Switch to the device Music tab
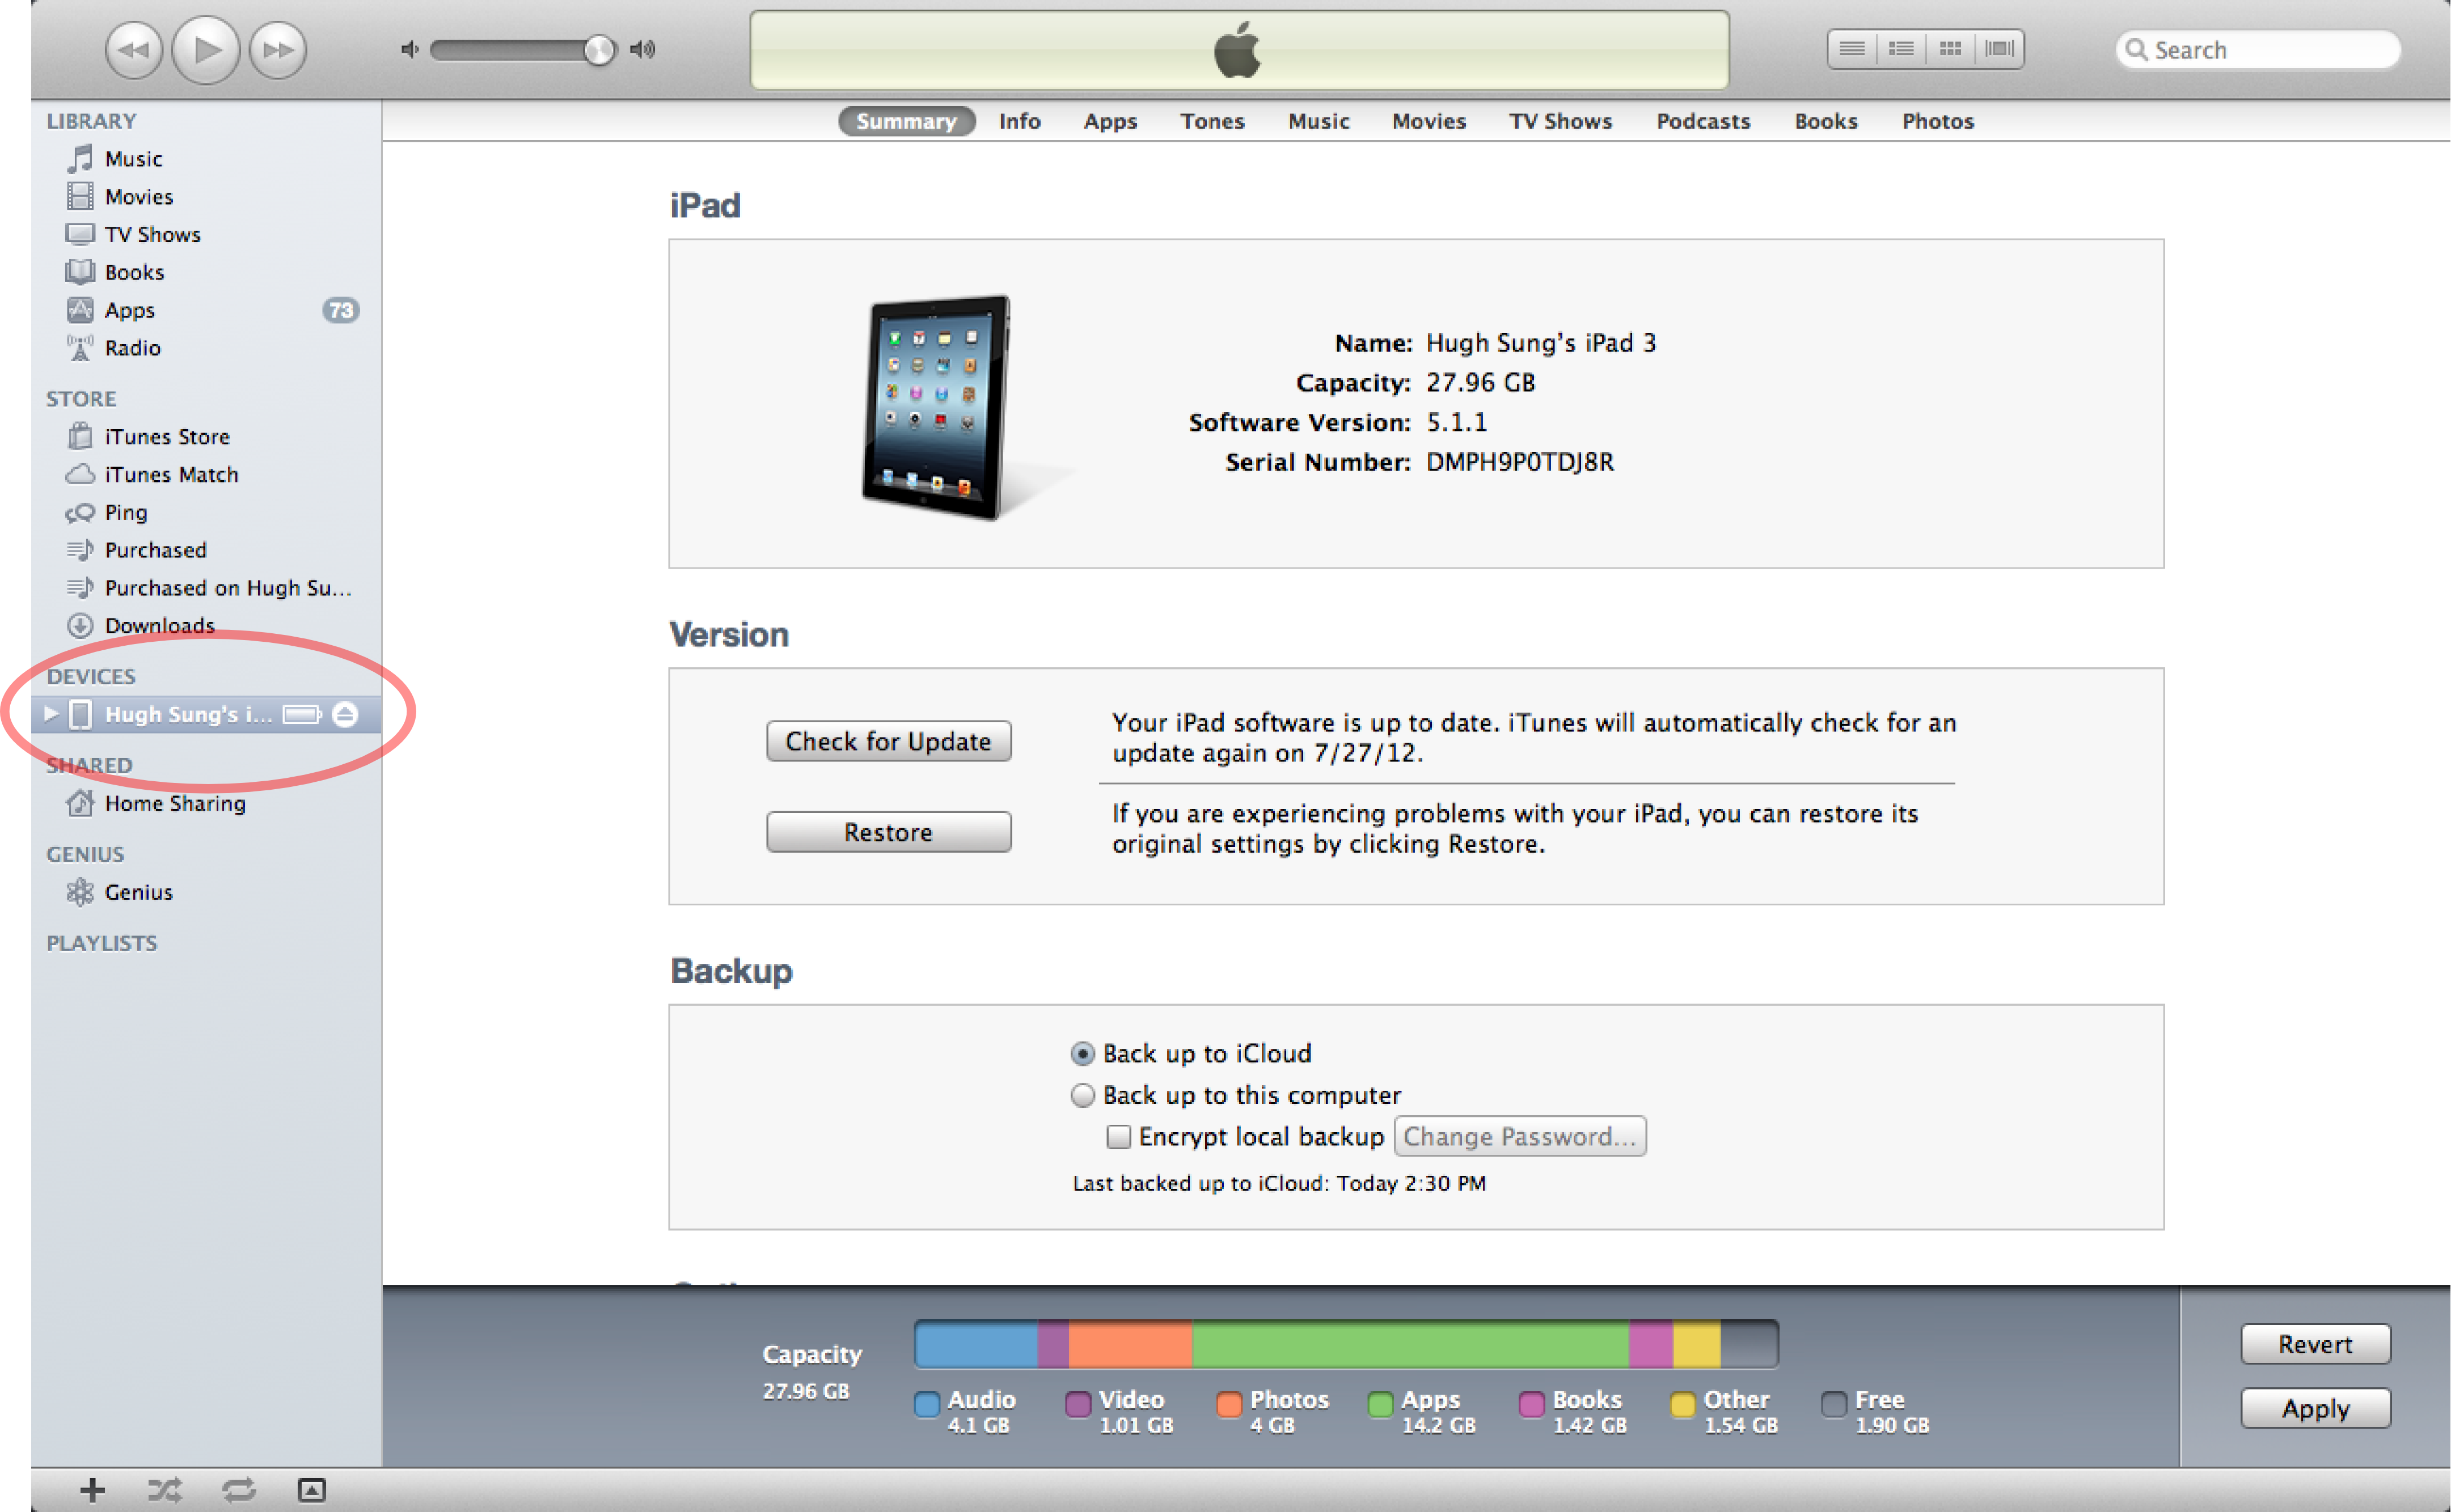Screen dimensions: 2451x1512 pos(1318,121)
